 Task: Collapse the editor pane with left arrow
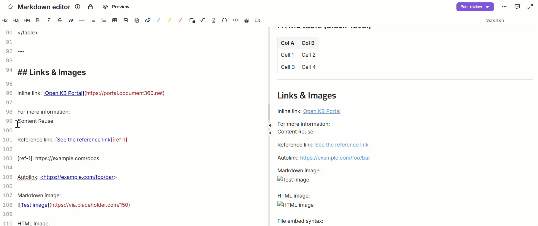[270, 125]
